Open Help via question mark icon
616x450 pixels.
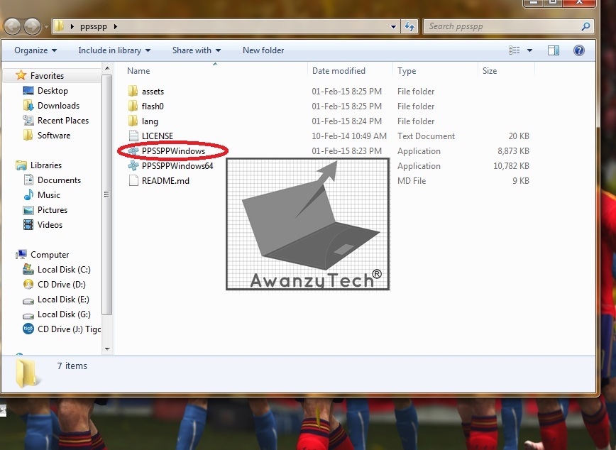coord(578,50)
